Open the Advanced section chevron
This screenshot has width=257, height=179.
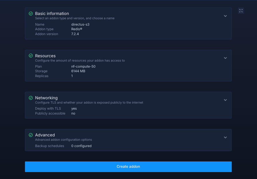pyautogui.click(x=225, y=138)
